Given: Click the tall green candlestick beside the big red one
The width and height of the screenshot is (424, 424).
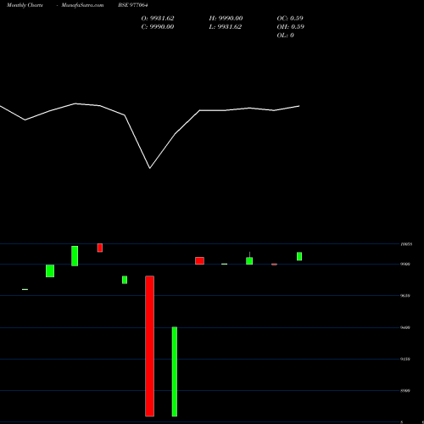Looking at the screenshot, I should [175, 371].
